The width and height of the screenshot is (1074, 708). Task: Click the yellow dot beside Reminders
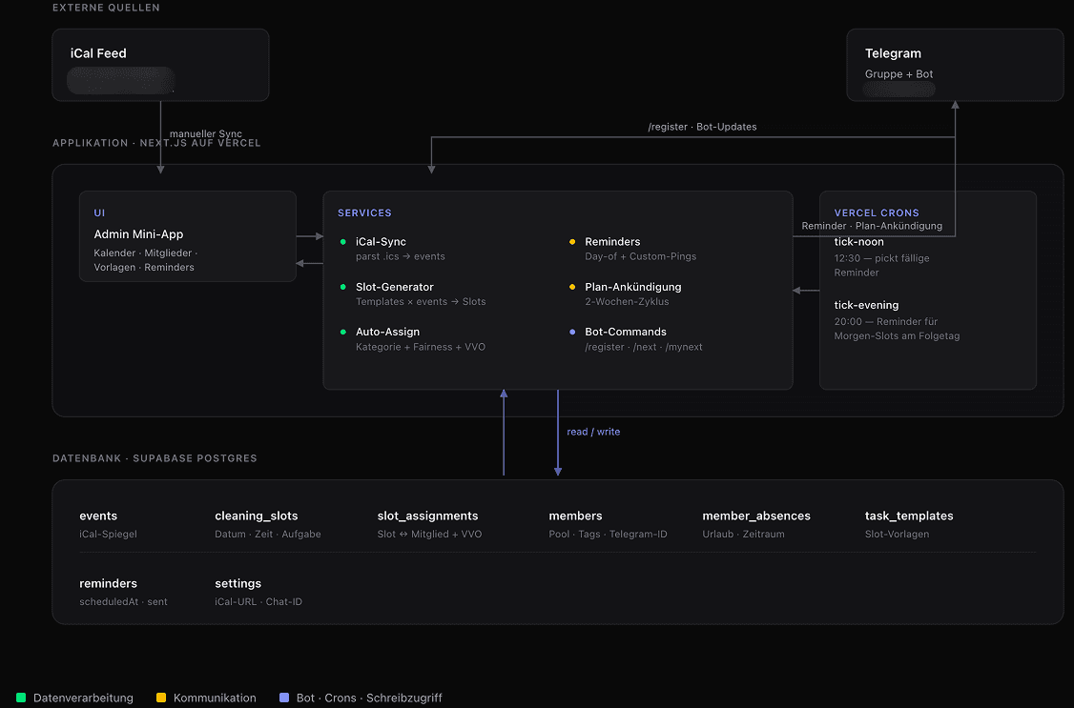point(572,241)
